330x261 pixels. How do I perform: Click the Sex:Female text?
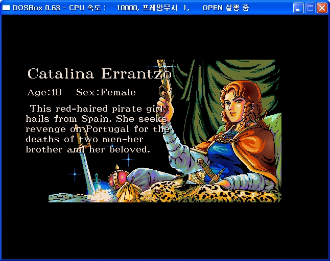click(106, 92)
